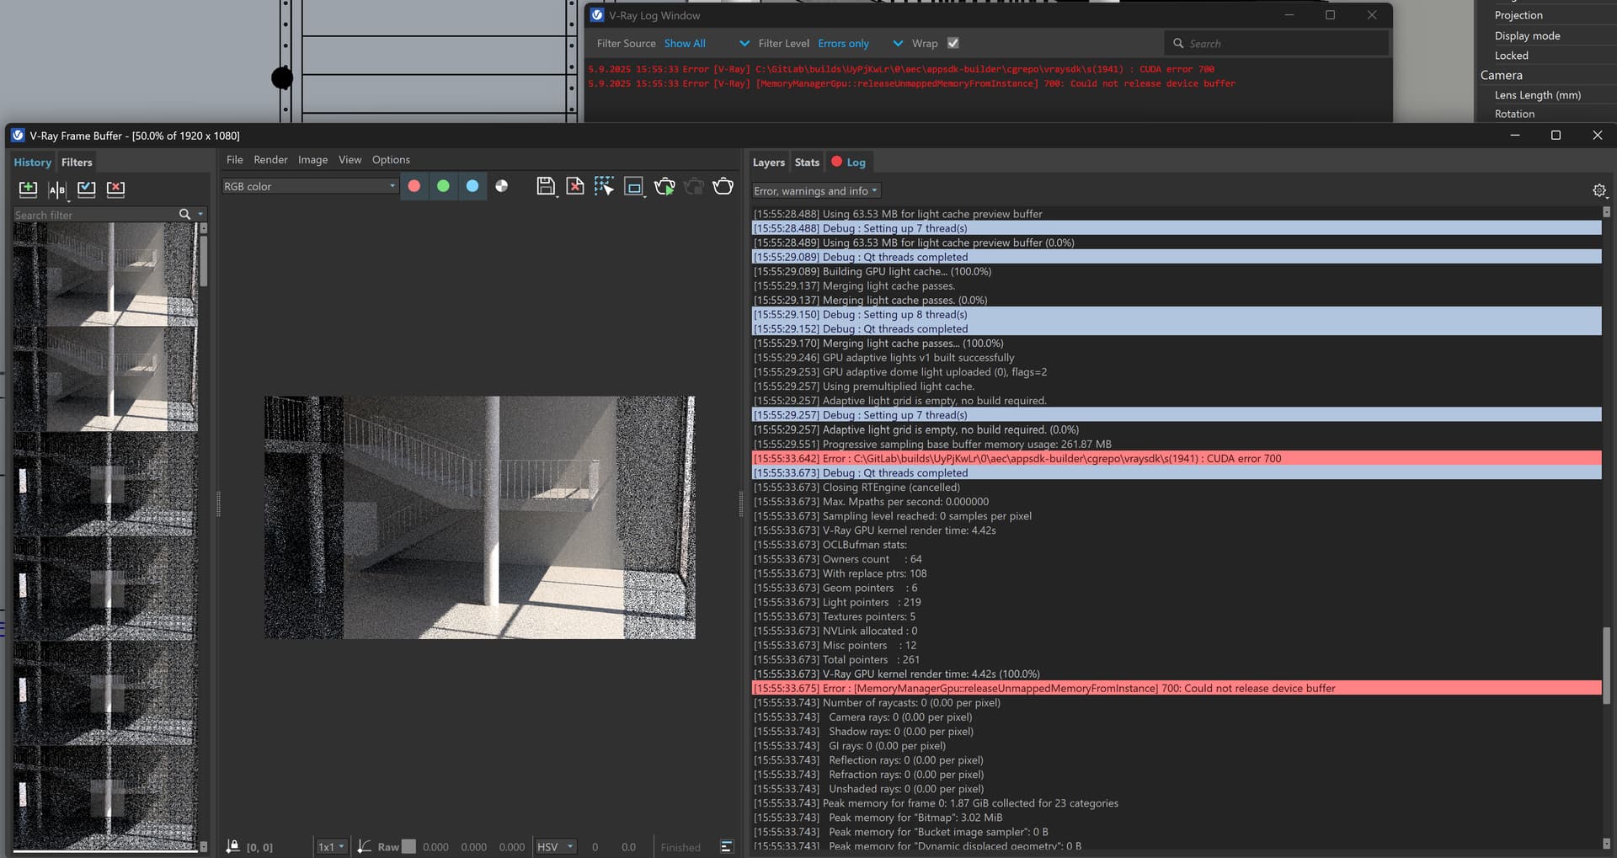This screenshot has height=858, width=1617.
Task: Remove the selected history record
Action: click(x=115, y=189)
